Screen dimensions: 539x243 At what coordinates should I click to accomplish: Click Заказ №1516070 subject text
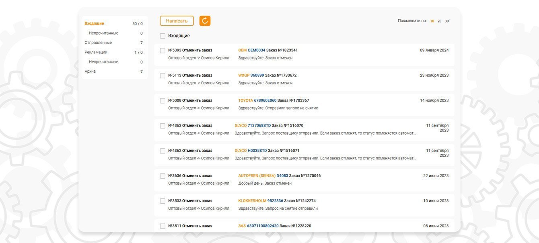coord(288,126)
